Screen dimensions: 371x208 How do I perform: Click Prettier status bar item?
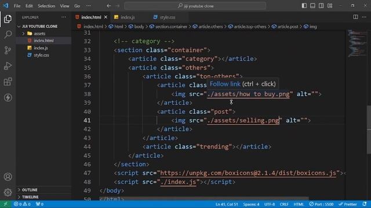tap(348, 204)
